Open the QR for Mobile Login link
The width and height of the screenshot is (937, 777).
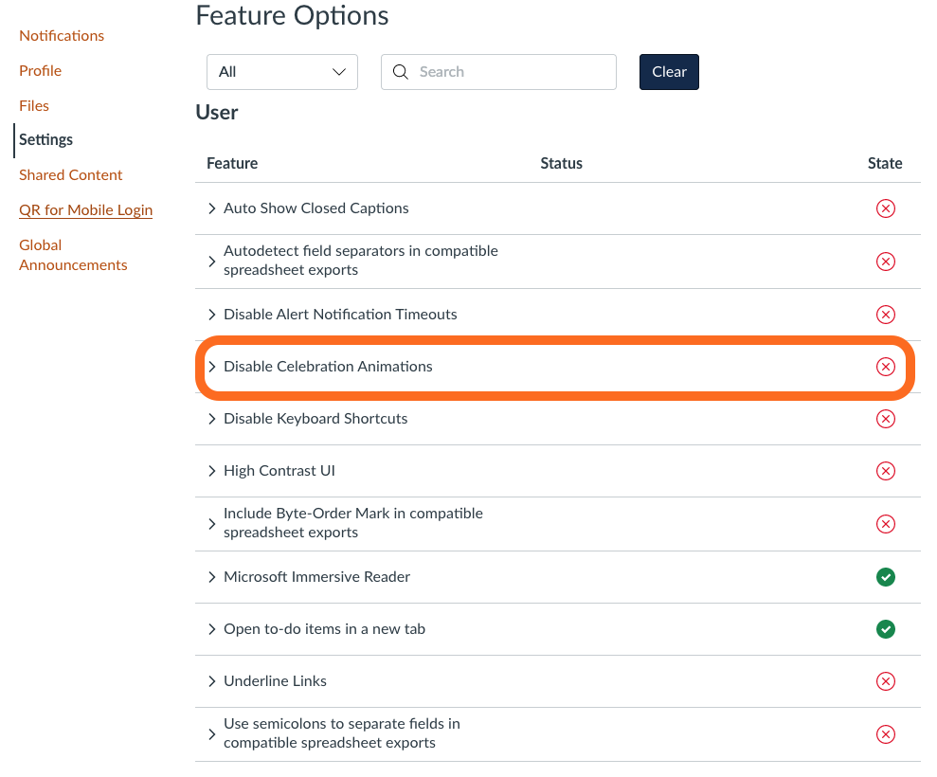(85, 210)
